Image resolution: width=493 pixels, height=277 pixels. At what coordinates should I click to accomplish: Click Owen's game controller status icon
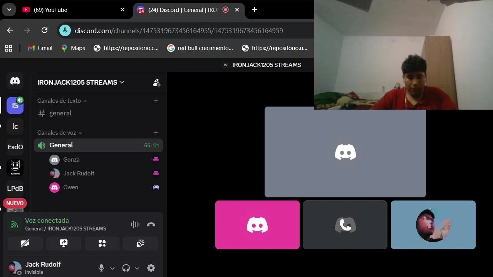coord(156,187)
